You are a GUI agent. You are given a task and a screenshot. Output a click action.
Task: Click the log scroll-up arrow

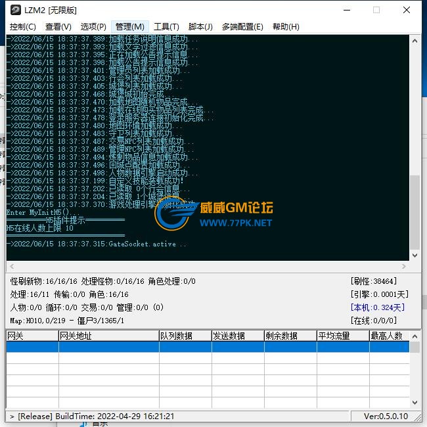click(415, 41)
